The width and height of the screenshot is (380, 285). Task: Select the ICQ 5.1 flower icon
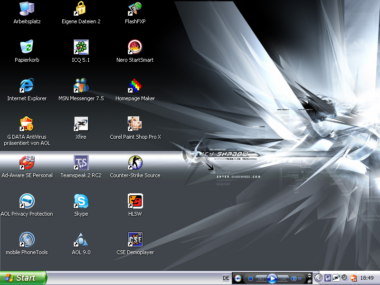tap(81, 47)
